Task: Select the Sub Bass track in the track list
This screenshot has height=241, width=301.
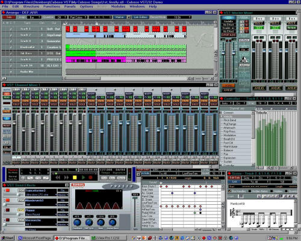Action: (x=31, y=54)
